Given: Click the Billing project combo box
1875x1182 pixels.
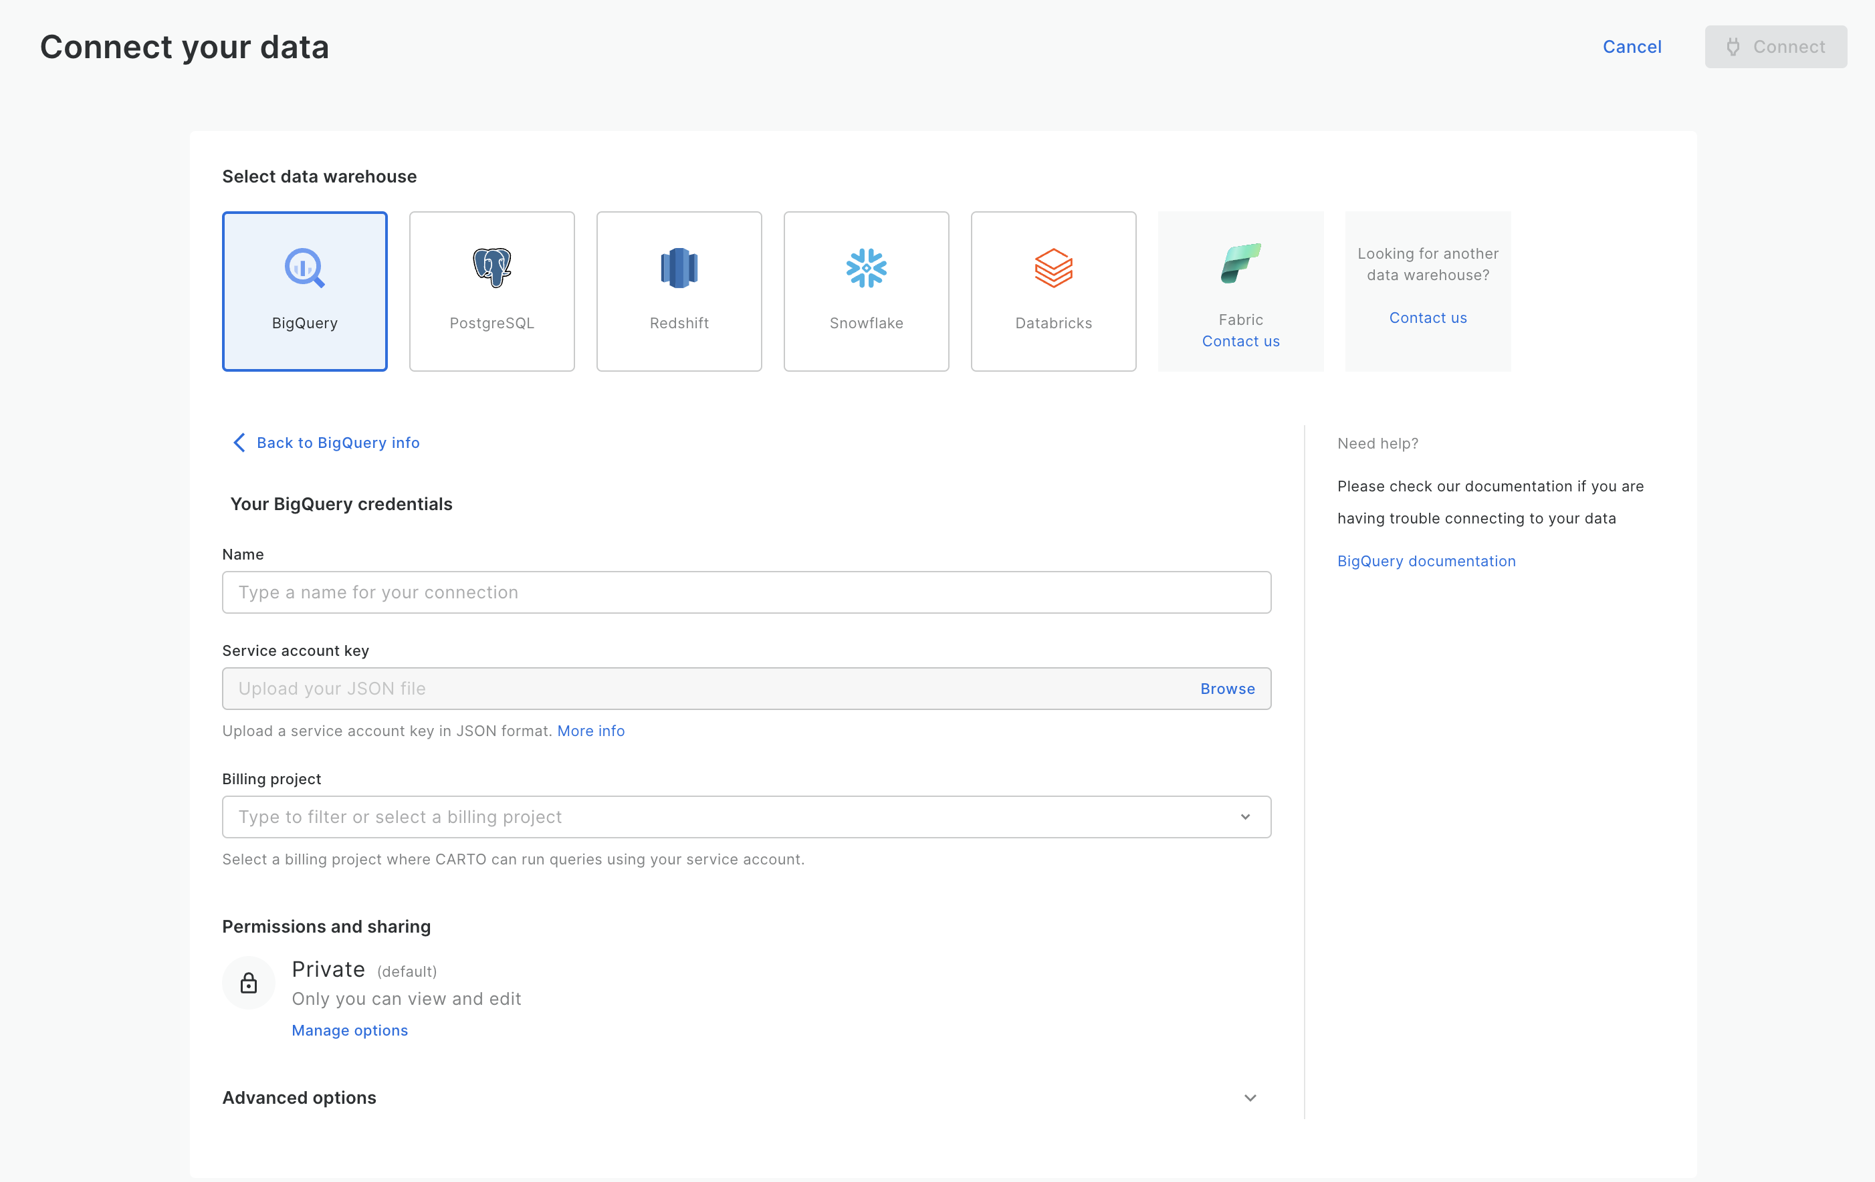Looking at the screenshot, I should point(732,817).
